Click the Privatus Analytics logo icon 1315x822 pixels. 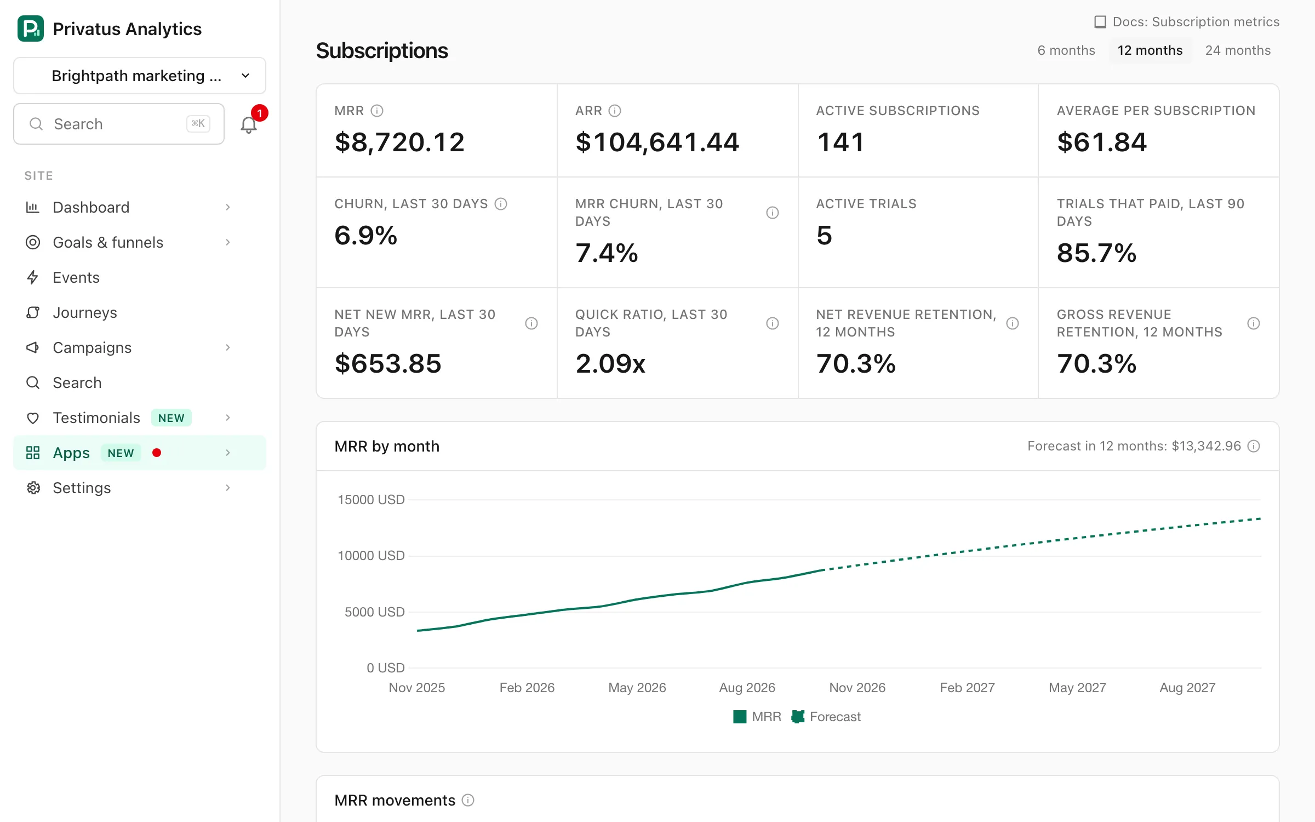click(x=31, y=28)
